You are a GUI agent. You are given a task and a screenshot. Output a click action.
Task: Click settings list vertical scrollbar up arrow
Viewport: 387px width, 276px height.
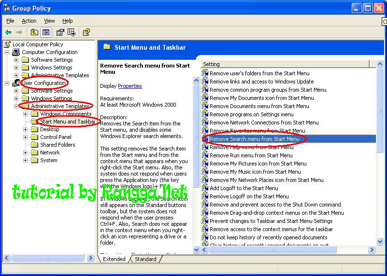pos(380,64)
